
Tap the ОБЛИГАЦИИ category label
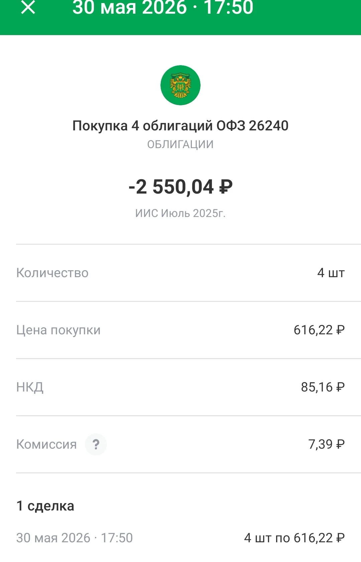(x=180, y=144)
